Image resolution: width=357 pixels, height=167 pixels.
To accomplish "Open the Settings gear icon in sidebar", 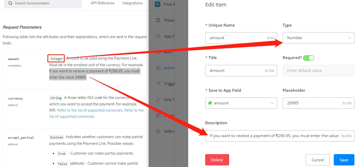I will [158, 131].
